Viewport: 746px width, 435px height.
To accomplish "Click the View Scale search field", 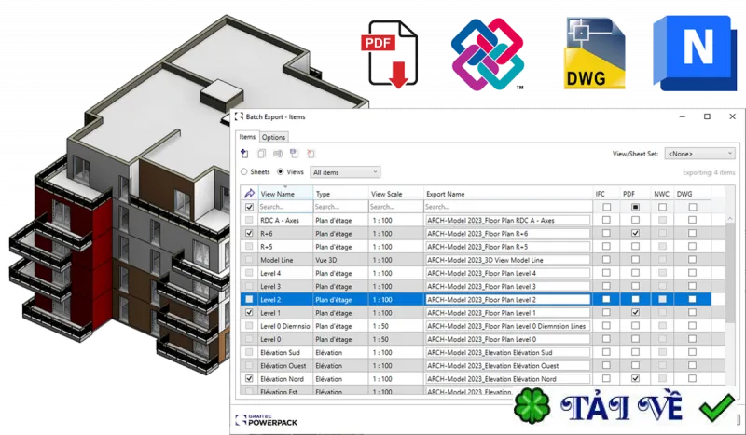I will 396,207.
